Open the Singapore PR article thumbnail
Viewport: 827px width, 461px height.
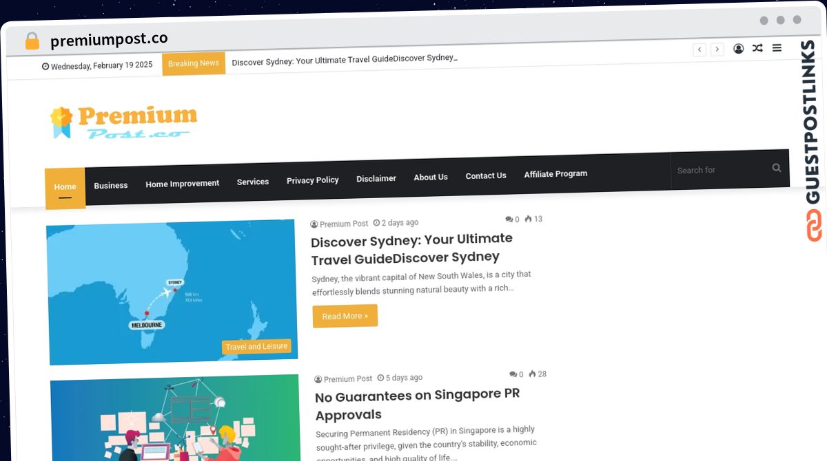point(175,418)
